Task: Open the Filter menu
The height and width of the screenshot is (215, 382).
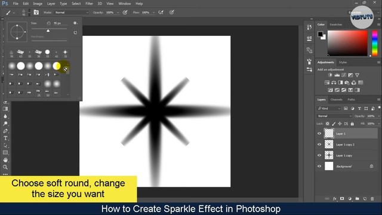Action: (89, 4)
